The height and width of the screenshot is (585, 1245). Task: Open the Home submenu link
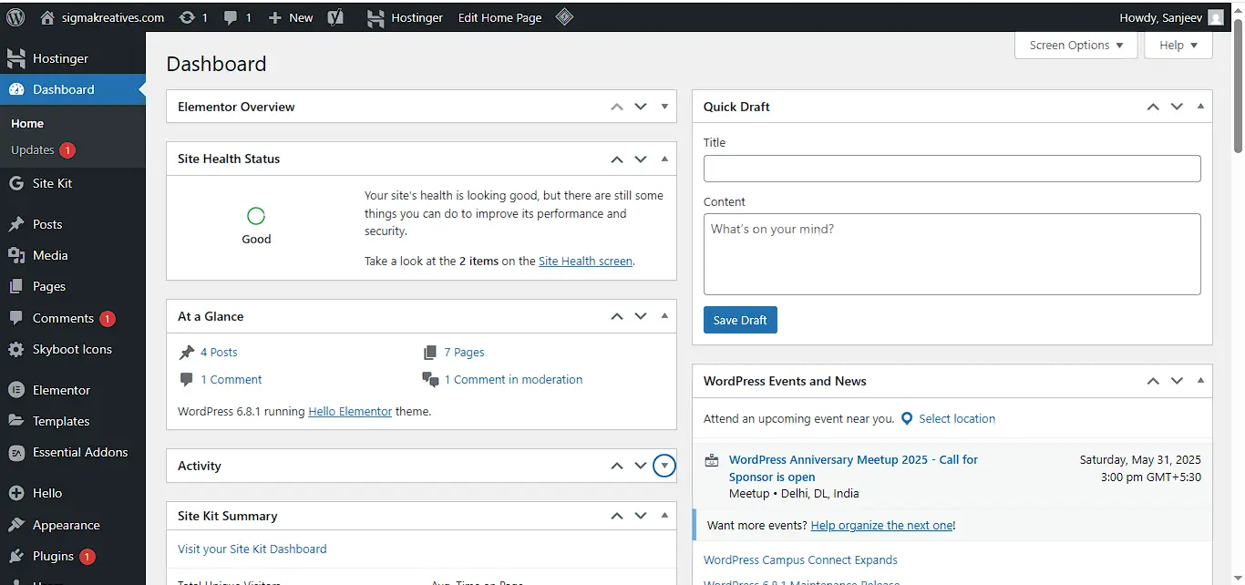27,123
